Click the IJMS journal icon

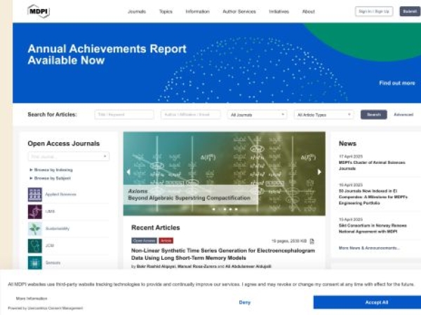tap(35, 211)
